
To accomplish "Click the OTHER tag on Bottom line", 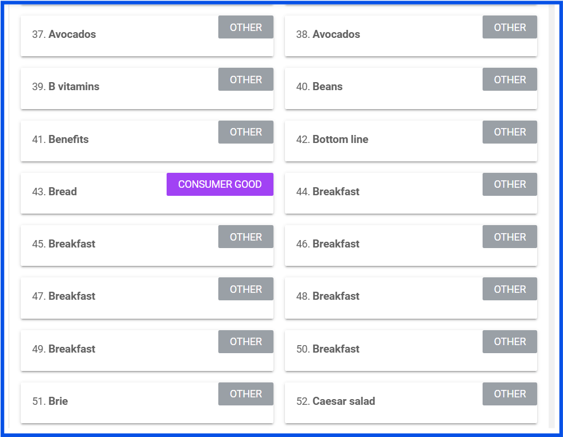I will (509, 132).
